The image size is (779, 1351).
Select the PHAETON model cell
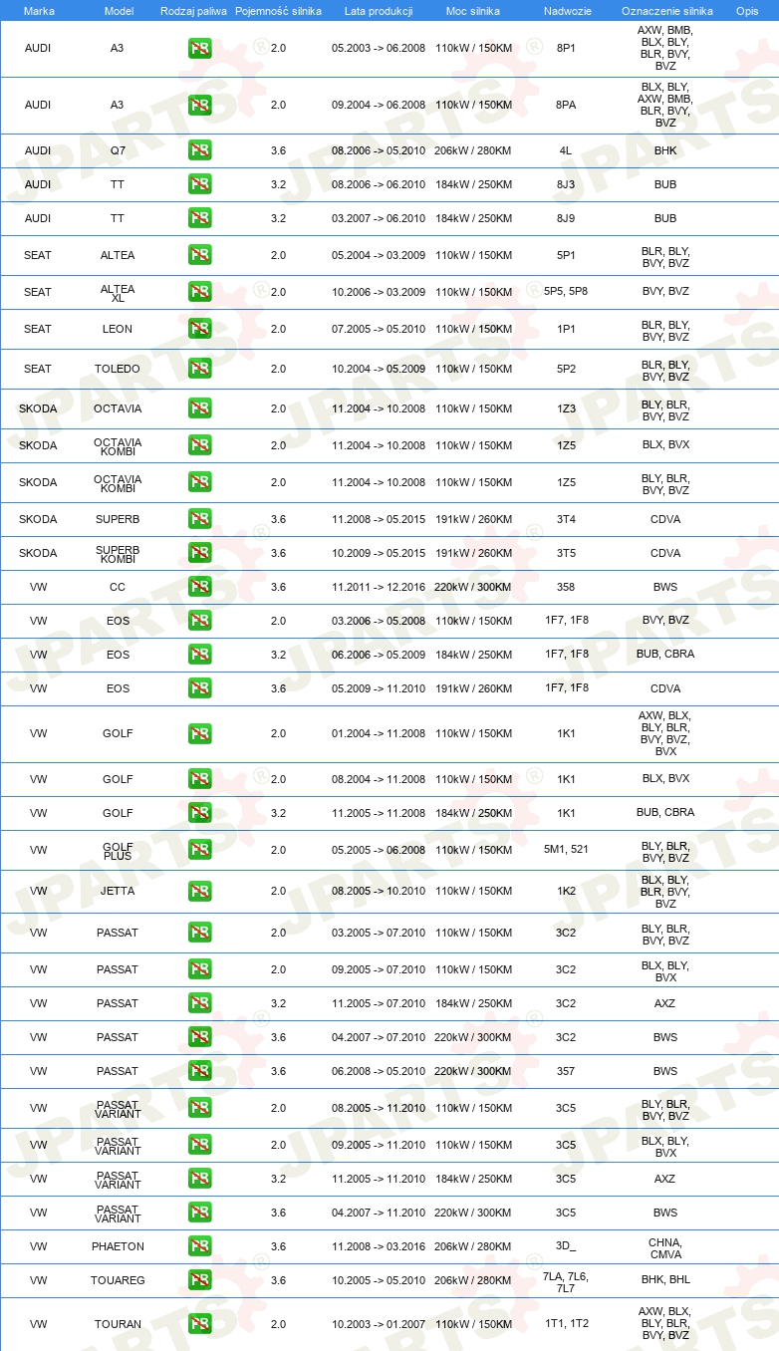tap(118, 1246)
